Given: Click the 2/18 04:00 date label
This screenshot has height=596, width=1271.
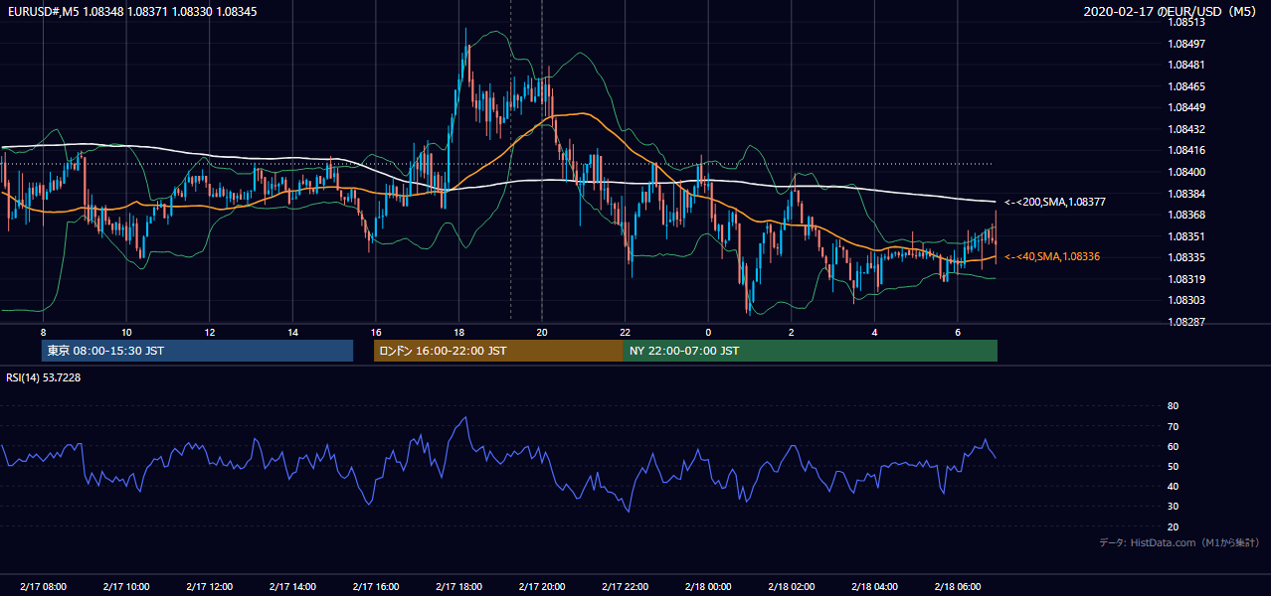Looking at the screenshot, I should point(874,587).
